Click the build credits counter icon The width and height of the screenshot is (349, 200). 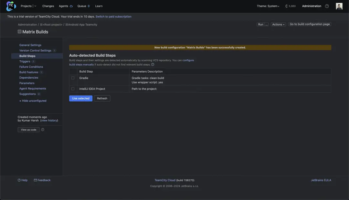click(x=286, y=6)
